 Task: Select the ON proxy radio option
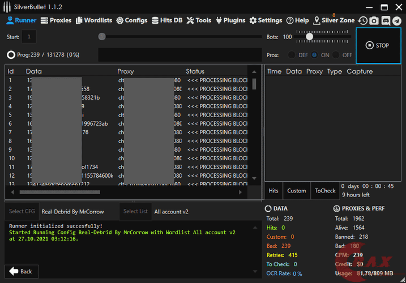314,55
